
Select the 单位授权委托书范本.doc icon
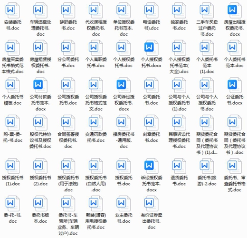pyautogui.click(x=123, y=10)
